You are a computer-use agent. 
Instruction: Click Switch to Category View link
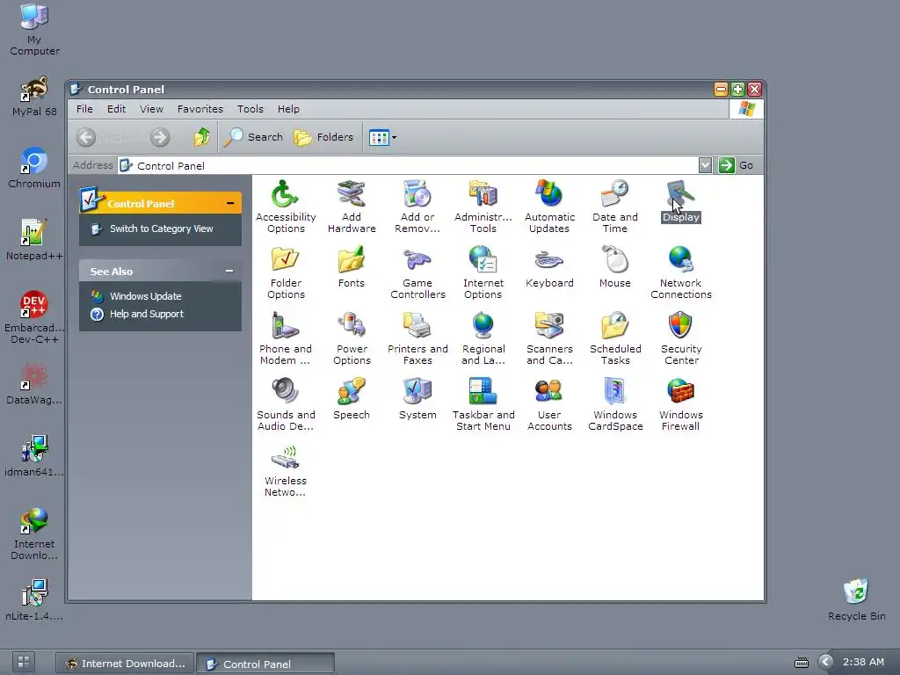[162, 229]
